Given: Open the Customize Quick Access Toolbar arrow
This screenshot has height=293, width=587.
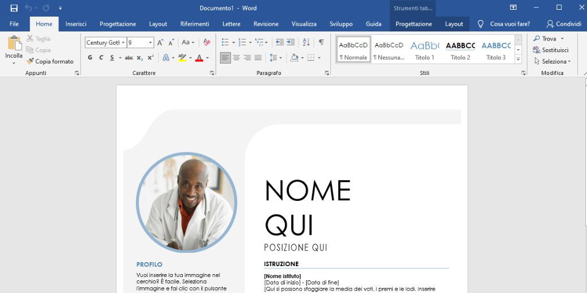Looking at the screenshot, I should [x=61, y=8].
